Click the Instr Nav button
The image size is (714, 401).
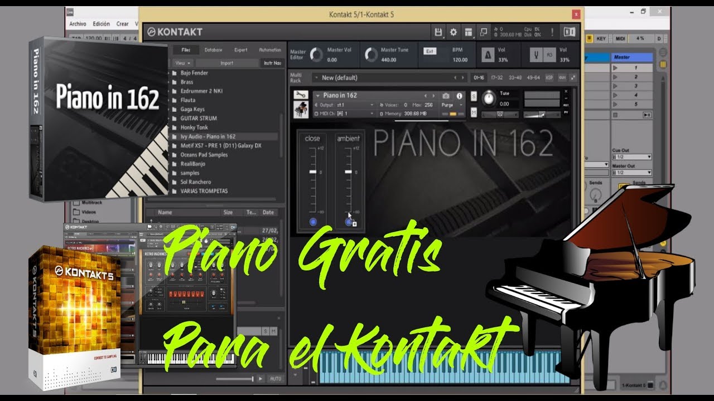(273, 63)
